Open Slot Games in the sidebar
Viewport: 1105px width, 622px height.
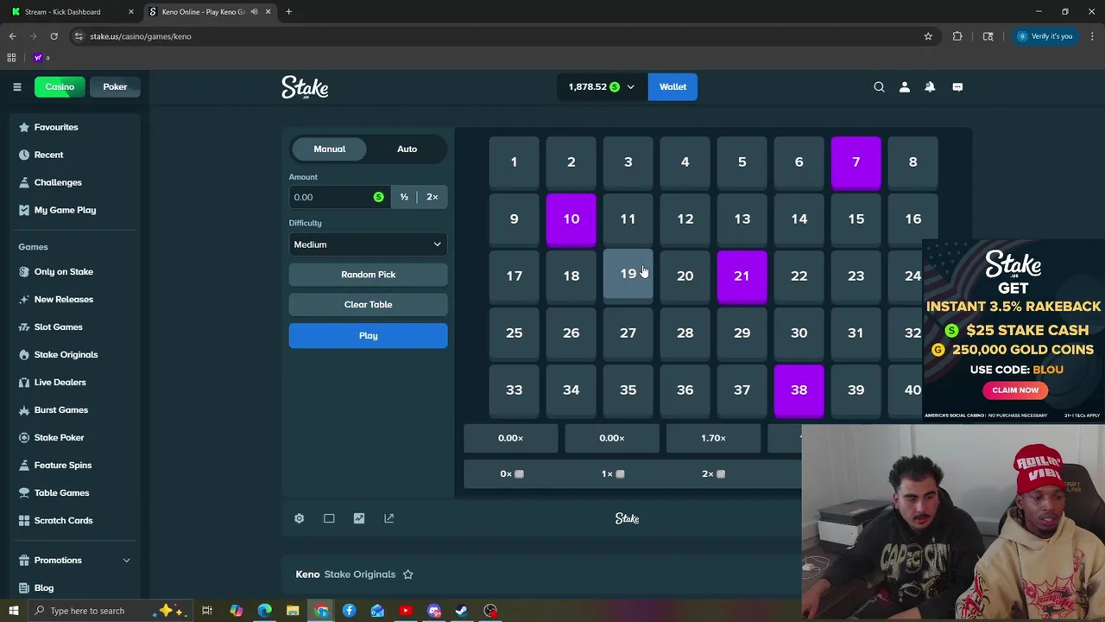coord(73,327)
